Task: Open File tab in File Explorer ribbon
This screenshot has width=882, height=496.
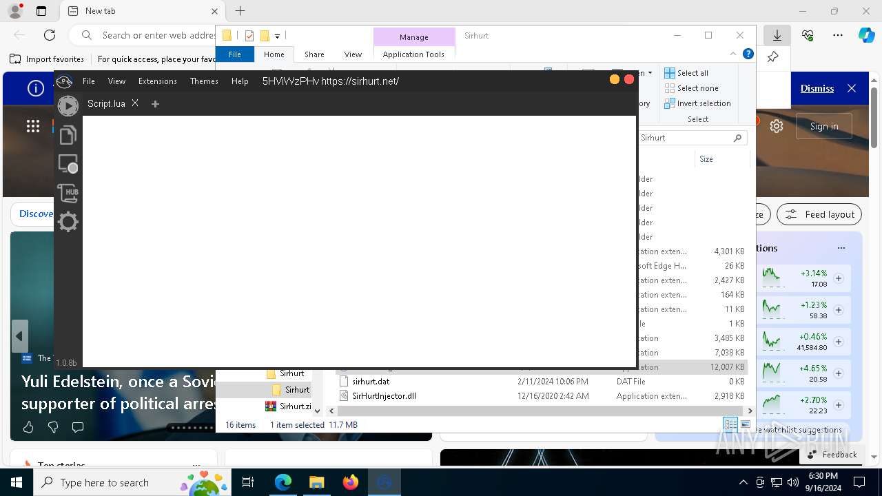Action: coord(235,54)
